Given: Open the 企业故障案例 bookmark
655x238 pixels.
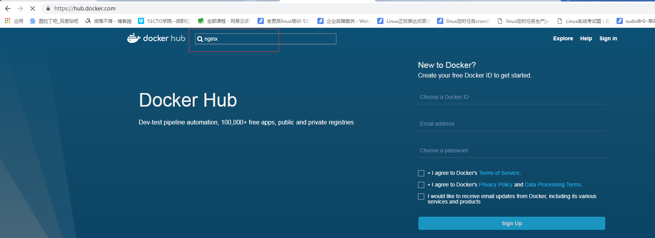Looking at the screenshot, I should pos(344,21).
